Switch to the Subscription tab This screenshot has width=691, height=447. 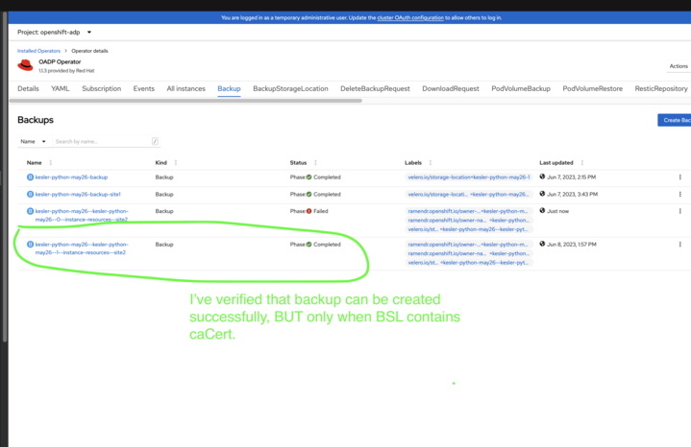(101, 88)
